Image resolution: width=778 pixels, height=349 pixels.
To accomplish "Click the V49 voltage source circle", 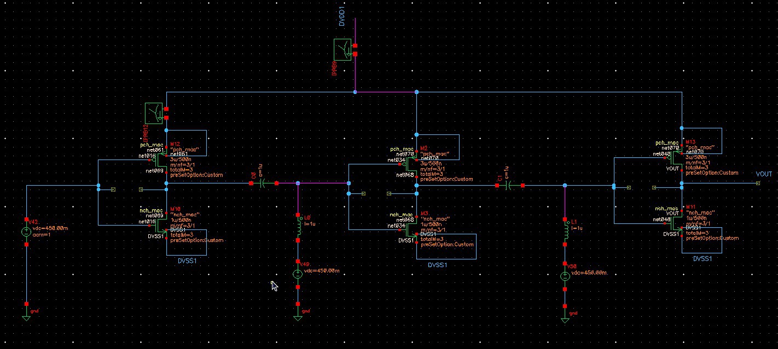I will (x=298, y=274).
